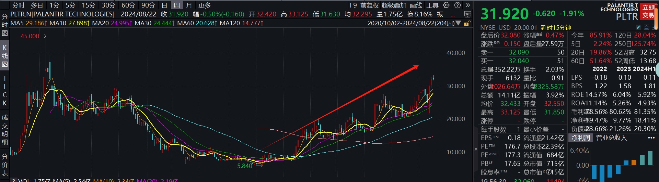Click the PLTR.N[PALANTIR TECHNOLOGIES] title
The image size is (659, 182).
[62, 14]
